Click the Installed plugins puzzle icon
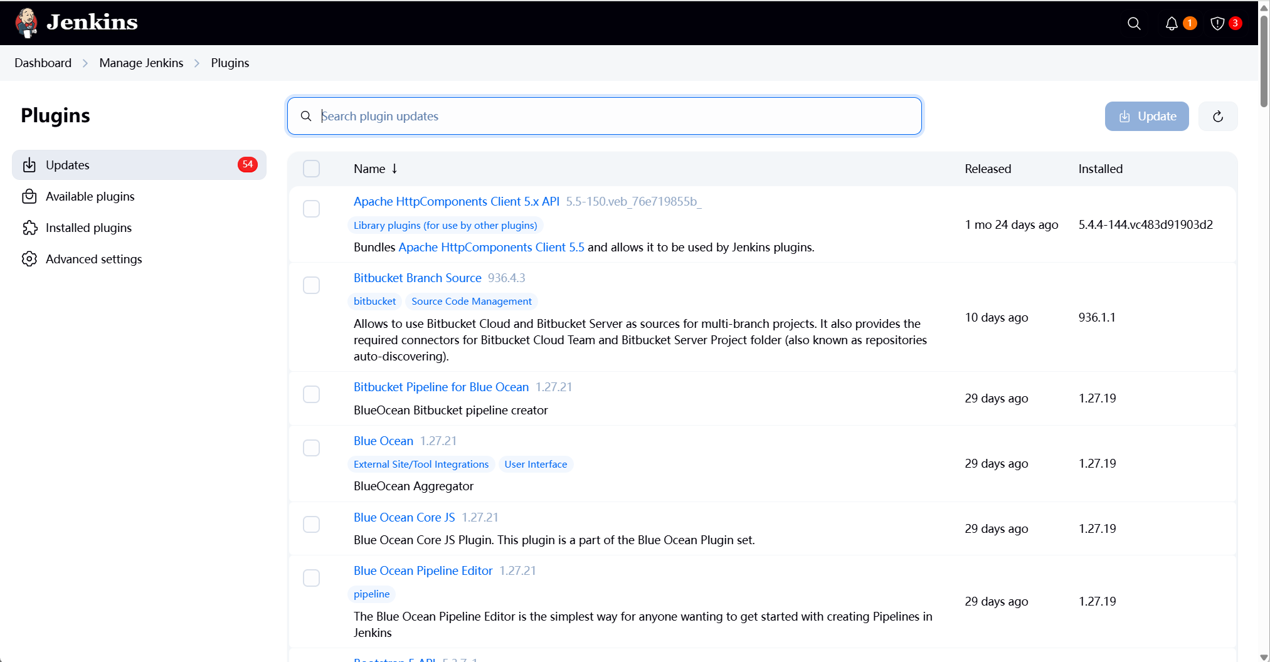This screenshot has height=662, width=1270. (x=29, y=228)
